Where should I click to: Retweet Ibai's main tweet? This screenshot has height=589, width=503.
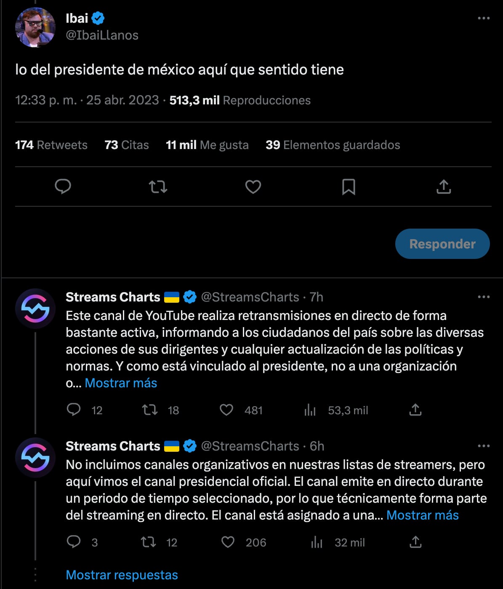[x=158, y=187]
